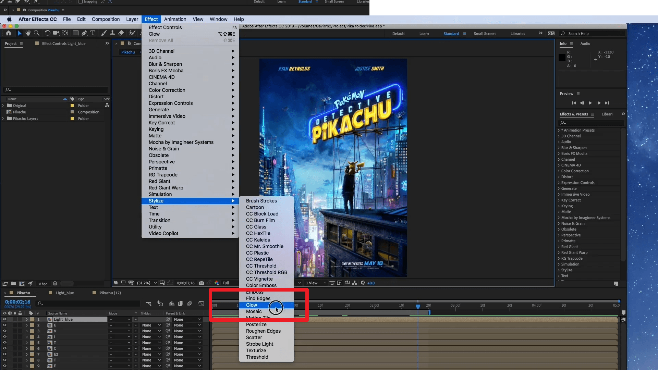Switch to the Pikachu (12) timeline tab

tap(110, 293)
